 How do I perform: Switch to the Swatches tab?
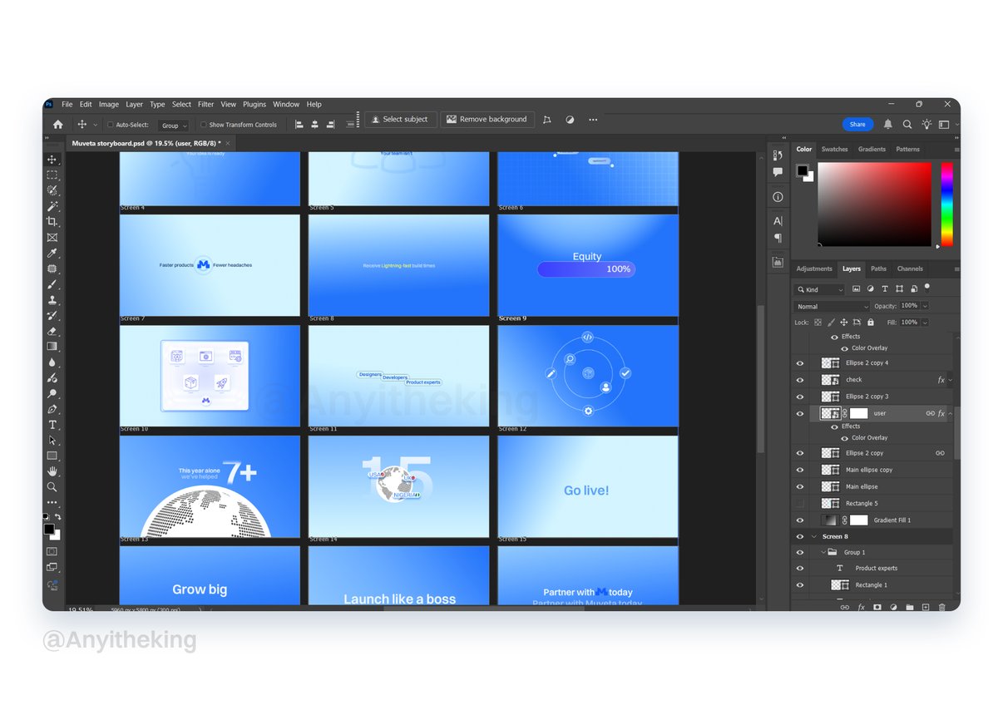[834, 150]
